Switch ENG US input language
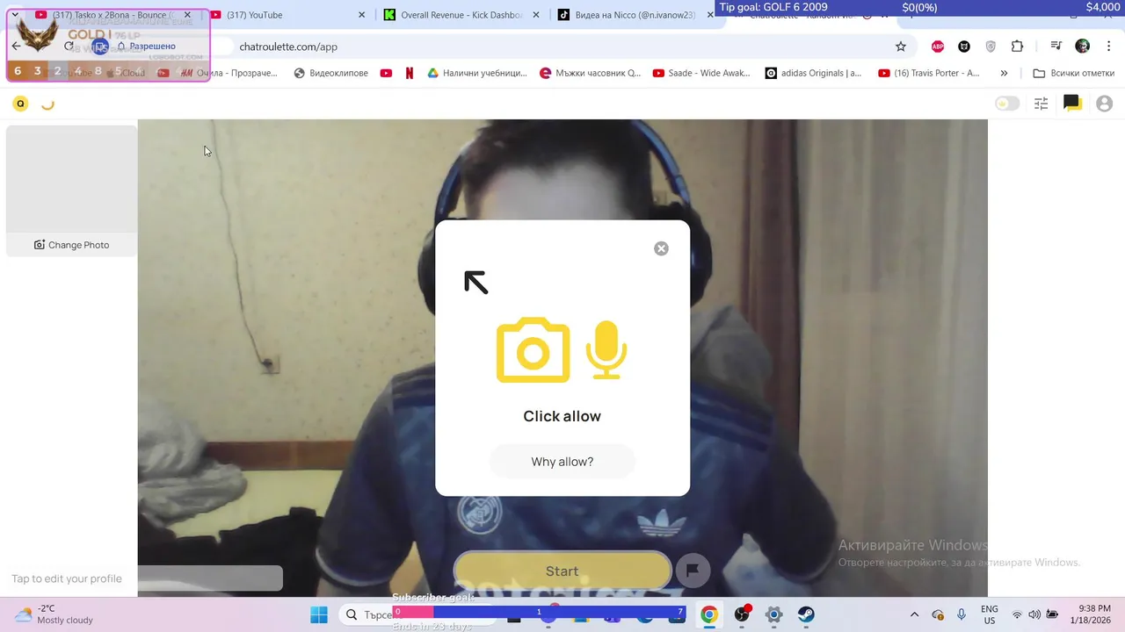The height and width of the screenshot is (632, 1125). pyautogui.click(x=989, y=614)
